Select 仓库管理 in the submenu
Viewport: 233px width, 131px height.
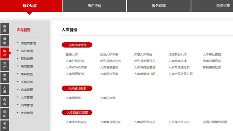pos(27,90)
